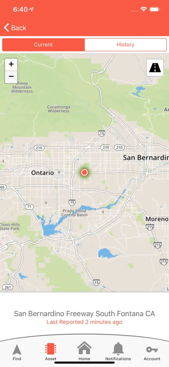The height and width of the screenshot is (367, 169).
Task: Tap the Last Reported status text
Action: (84, 322)
